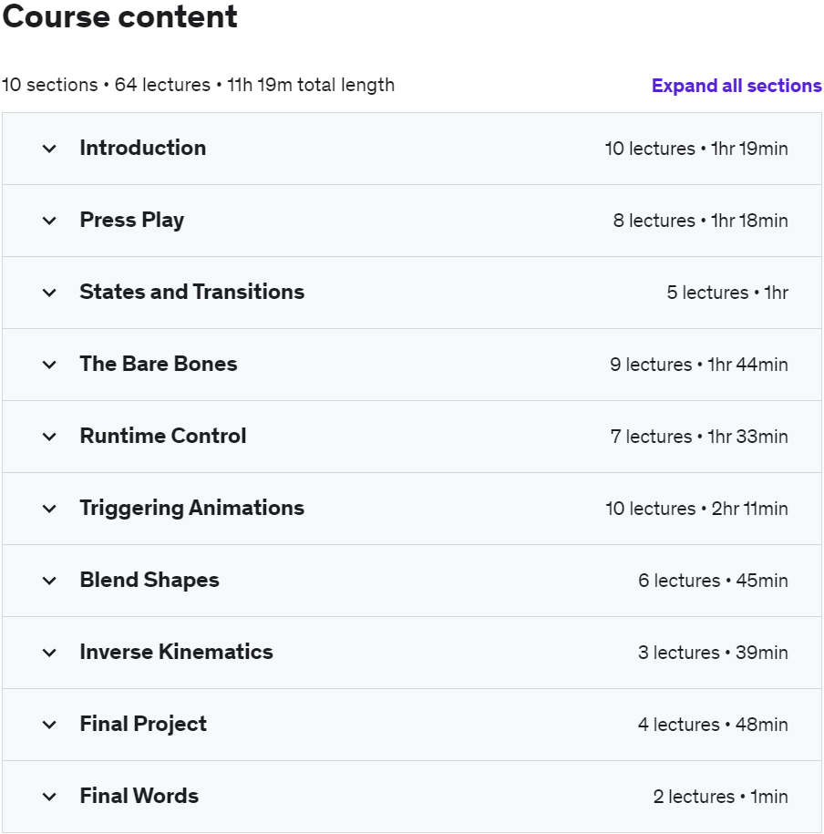The height and width of the screenshot is (834, 824).
Task: Open the Press Play section title
Action: point(131,220)
